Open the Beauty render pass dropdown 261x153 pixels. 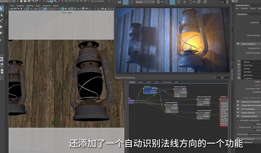(x=143, y=2)
